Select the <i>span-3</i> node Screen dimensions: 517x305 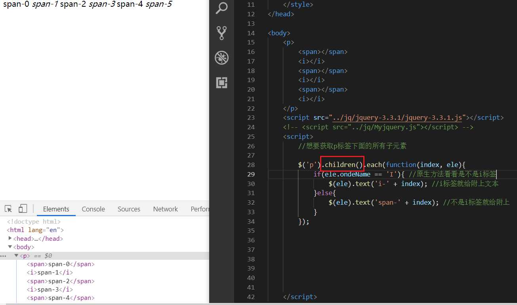pos(50,290)
